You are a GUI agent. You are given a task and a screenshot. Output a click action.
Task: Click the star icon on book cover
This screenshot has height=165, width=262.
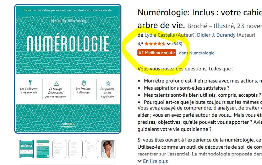(x=108, y=83)
